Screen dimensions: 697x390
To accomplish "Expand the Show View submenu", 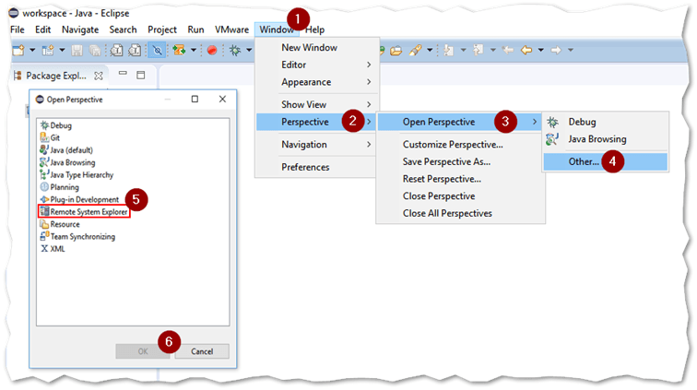I will click(317, 104).
